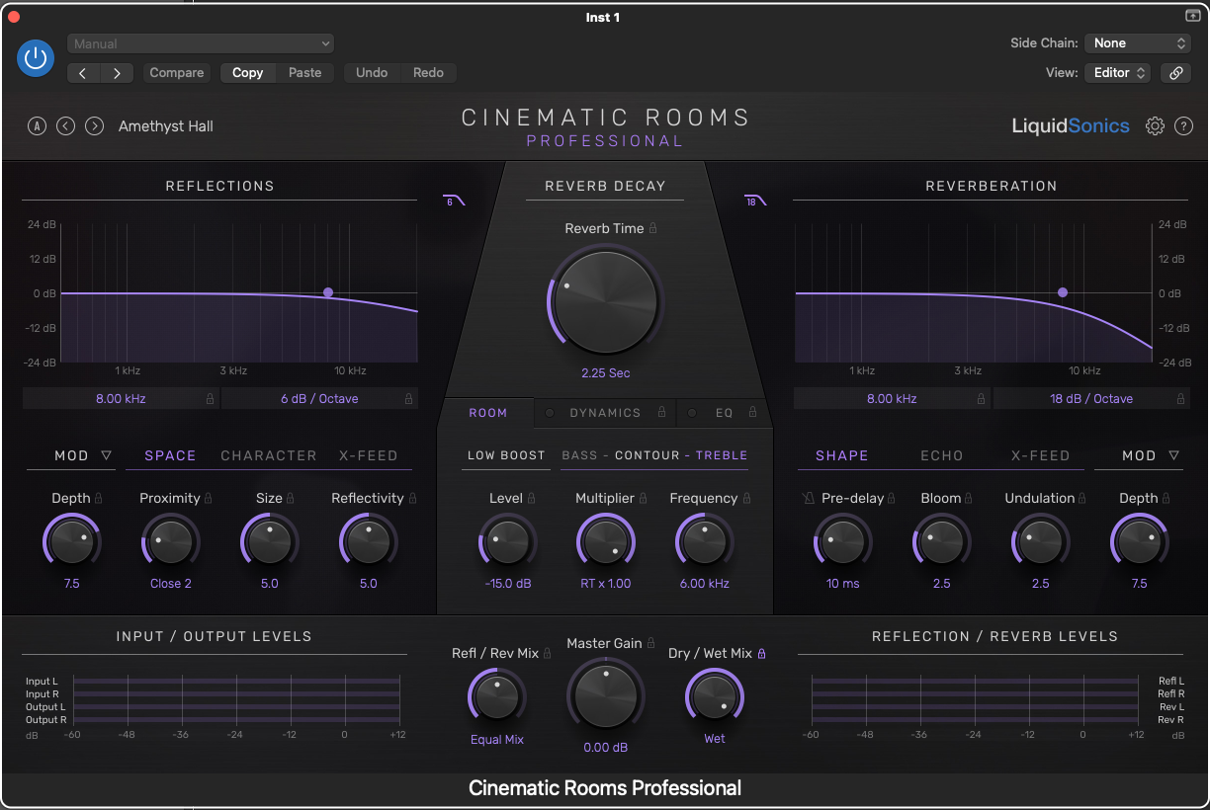
Task: Click the Compare button
Action: tap(176, 72)
